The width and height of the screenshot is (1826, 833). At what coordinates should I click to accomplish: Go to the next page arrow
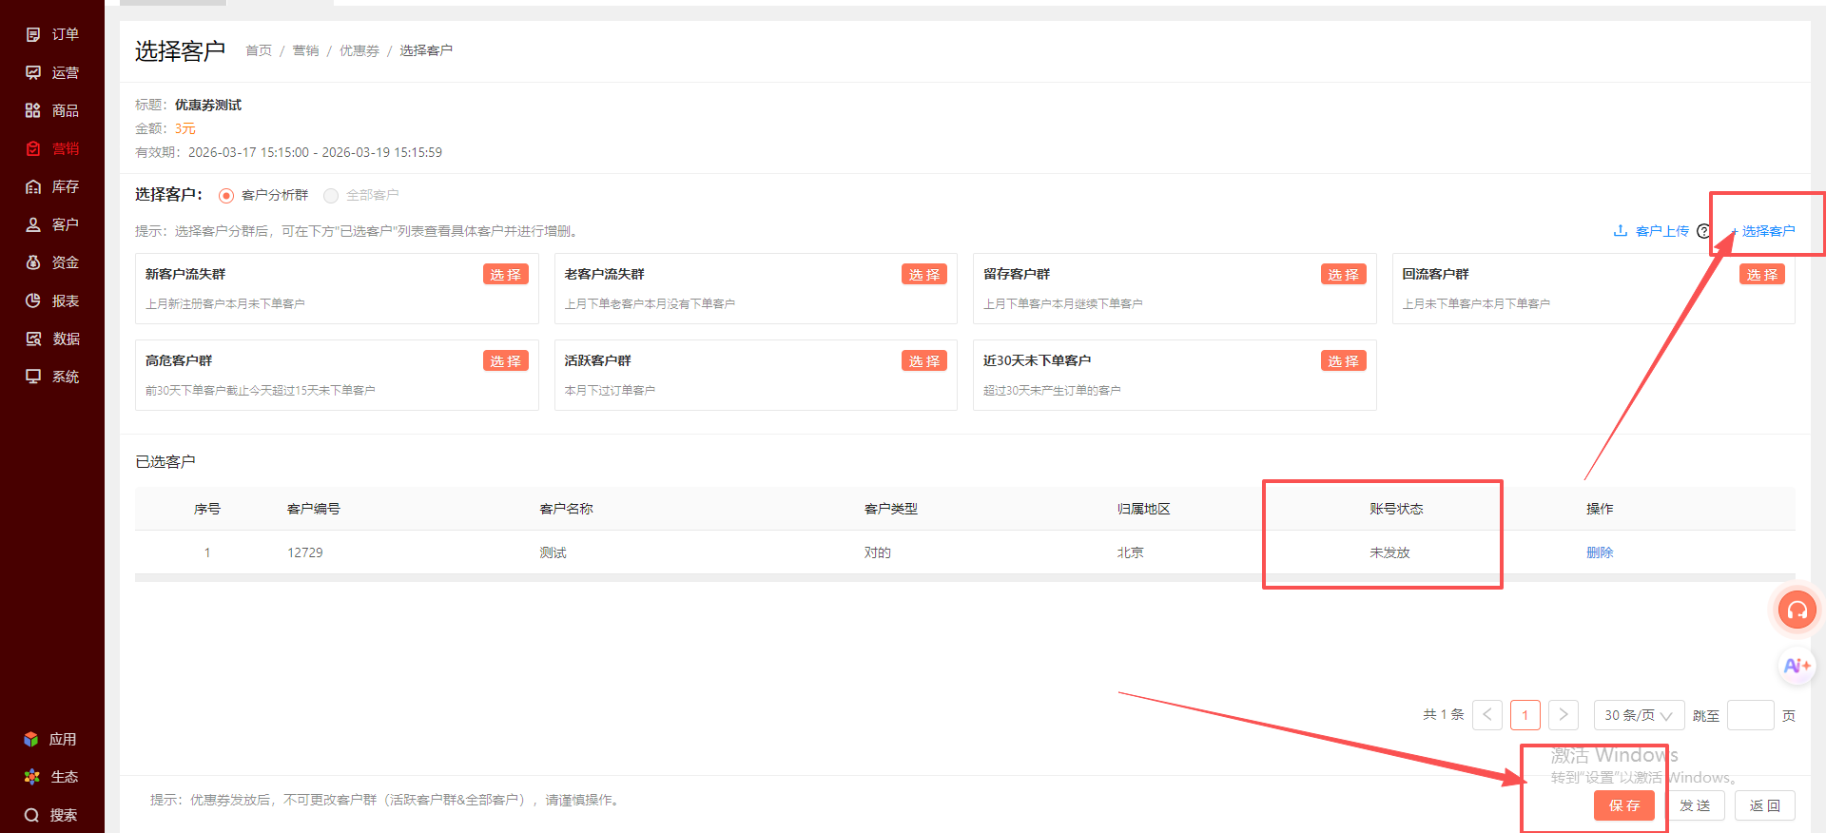pos(1564,715)
